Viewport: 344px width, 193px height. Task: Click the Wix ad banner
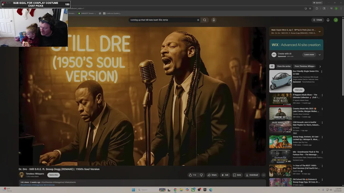[296, 45]
